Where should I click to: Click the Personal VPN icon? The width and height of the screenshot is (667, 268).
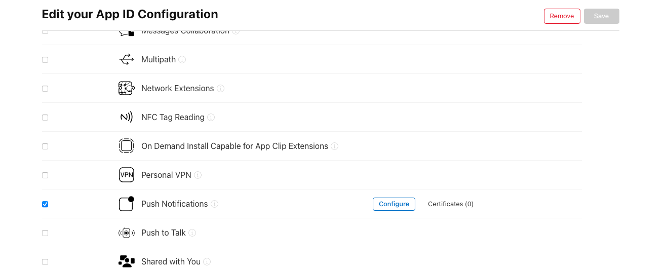click(x=126, y=175)
